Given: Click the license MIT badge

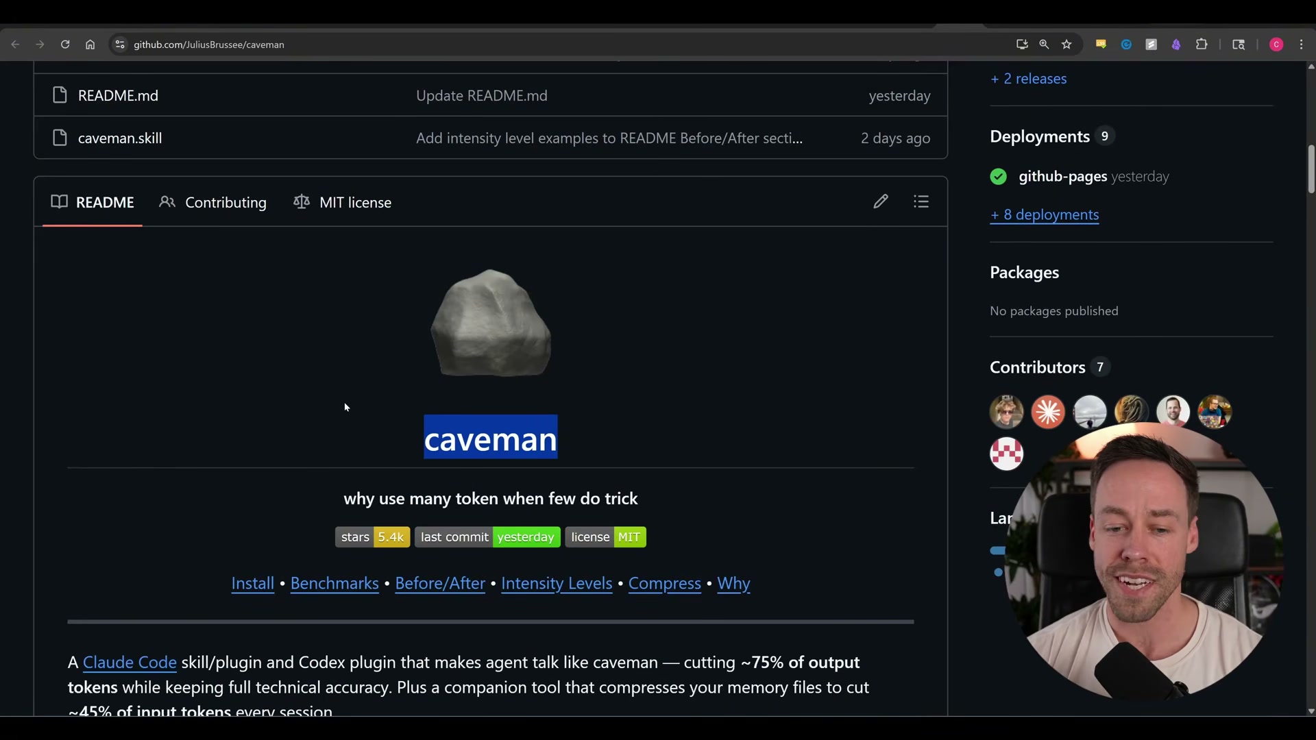Looking at the screenshot, I should coord(606,537).
